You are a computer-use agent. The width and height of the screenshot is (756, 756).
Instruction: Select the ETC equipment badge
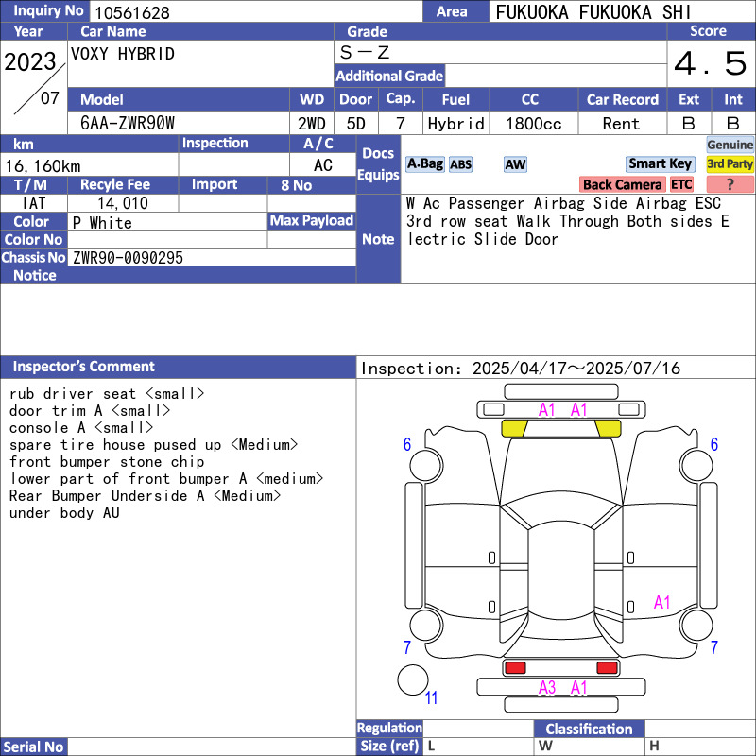point(681,184)
